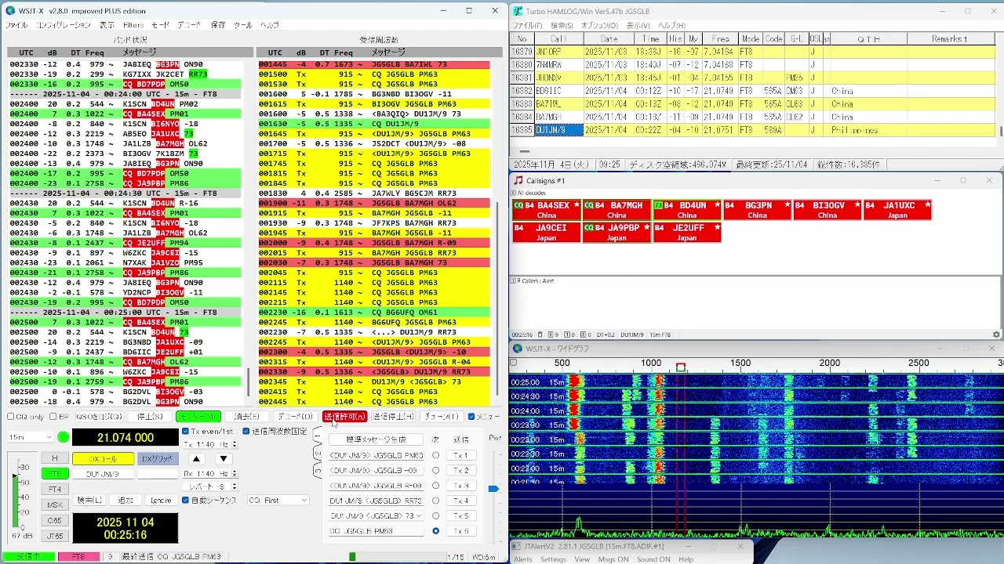Open the コンフィグレーション menu
1004x564 pixels.
[x=63, y=25]
